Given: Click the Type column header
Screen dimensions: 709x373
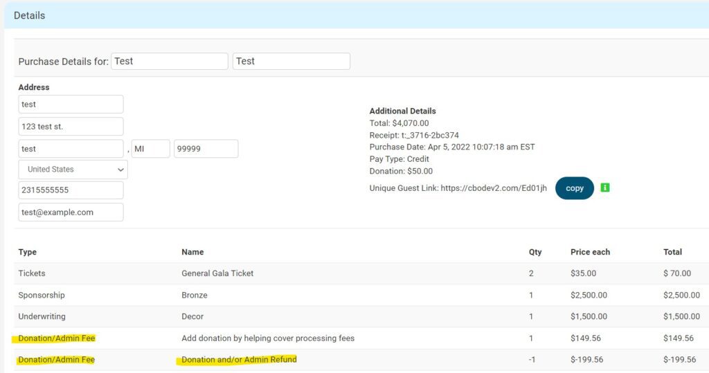Looking at the screenshot, I should pyautogui.click(x=28, y=252).
